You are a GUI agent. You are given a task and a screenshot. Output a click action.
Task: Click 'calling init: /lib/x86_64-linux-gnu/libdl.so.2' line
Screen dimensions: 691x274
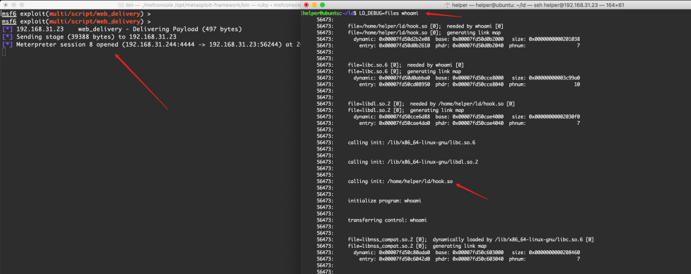pos(413,162)
